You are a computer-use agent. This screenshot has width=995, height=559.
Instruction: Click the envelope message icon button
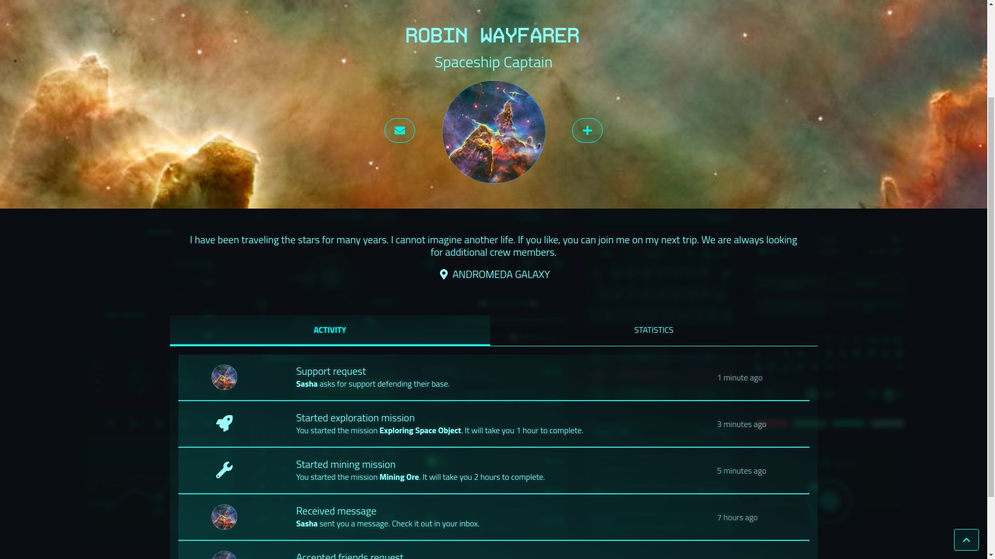[400, 130]
